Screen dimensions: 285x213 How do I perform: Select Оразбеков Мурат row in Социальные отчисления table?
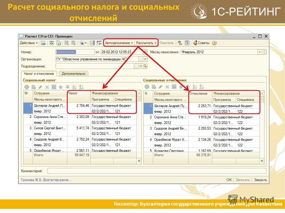point(202,142)
